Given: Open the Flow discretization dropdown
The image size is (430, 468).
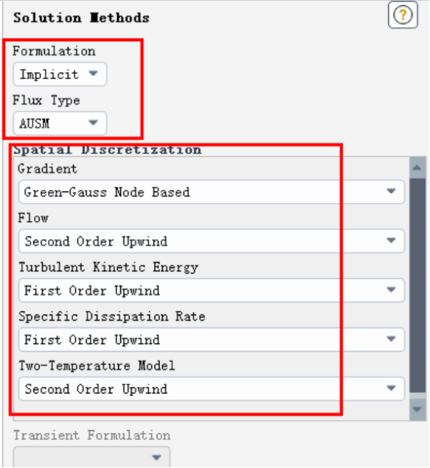Looking at the screenshot, I should (x=211, y=241).
